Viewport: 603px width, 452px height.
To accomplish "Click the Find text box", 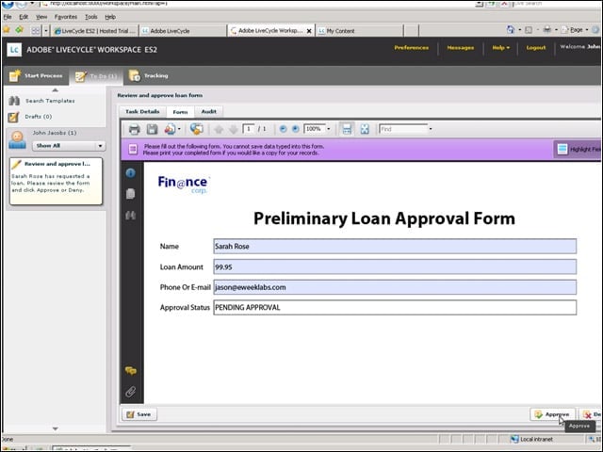I will click(x=403, y=129).
